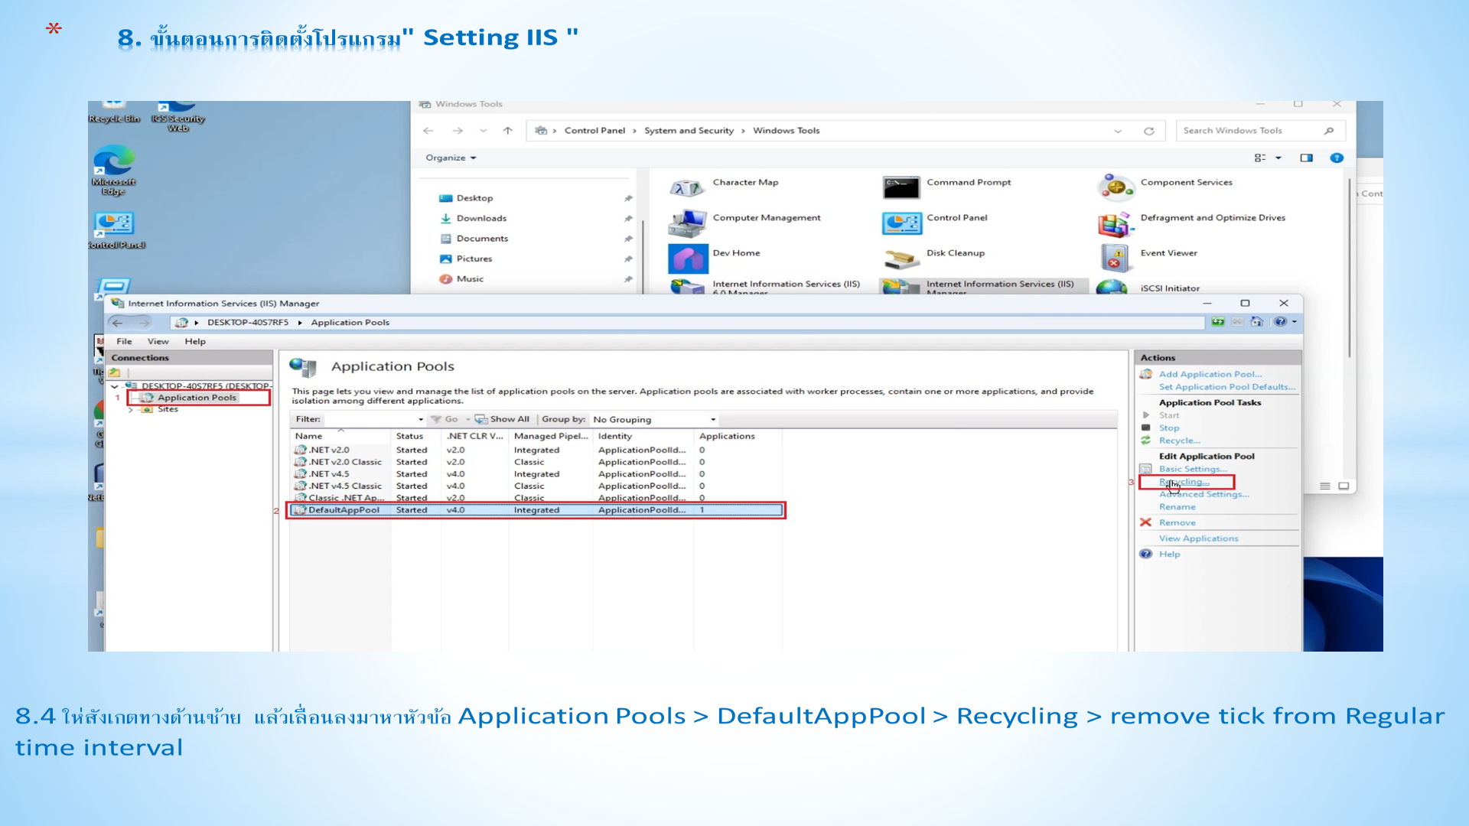This screenshot has width=1469, height=826.
Task: Select .NET v4.5 Classic pool row
Action: pos(536,486)
